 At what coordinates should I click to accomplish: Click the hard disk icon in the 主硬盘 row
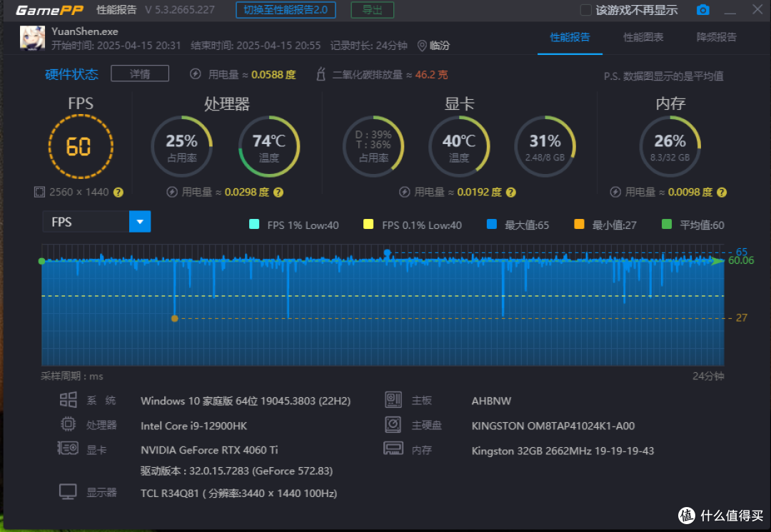[x=393, y=424]
